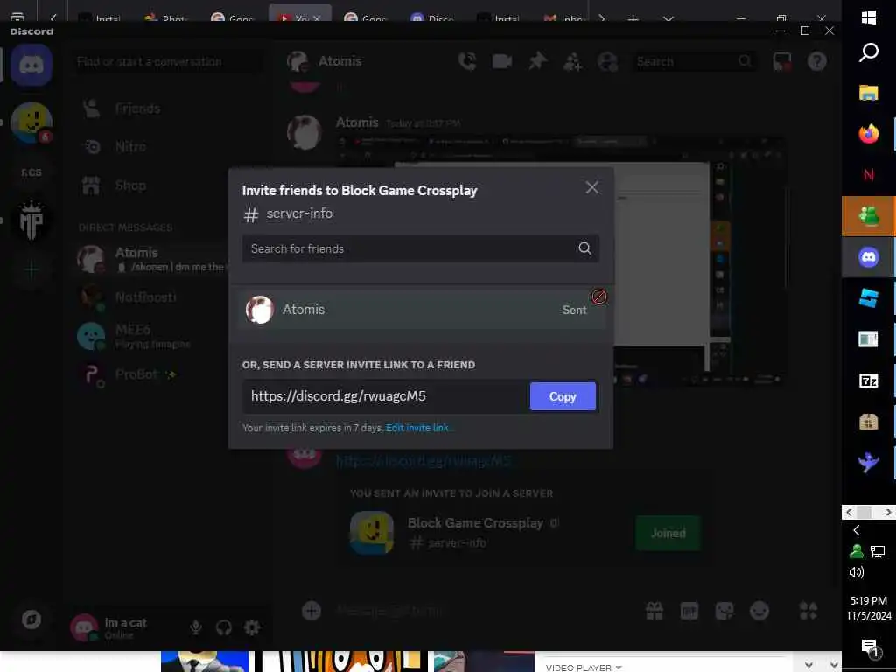Start video call with Atomis
Screen dimensions: 896x672
coord(502,61)
